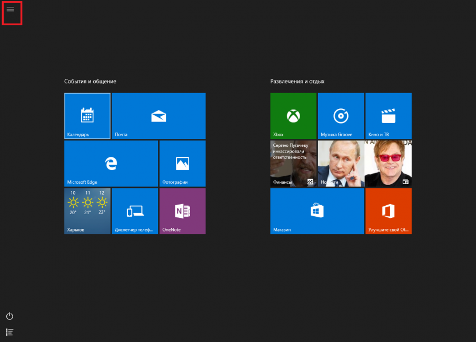Open the Фотографии photos tile
Image resolution: width=476 pixels, height=342 pixels.
[182, 164]
